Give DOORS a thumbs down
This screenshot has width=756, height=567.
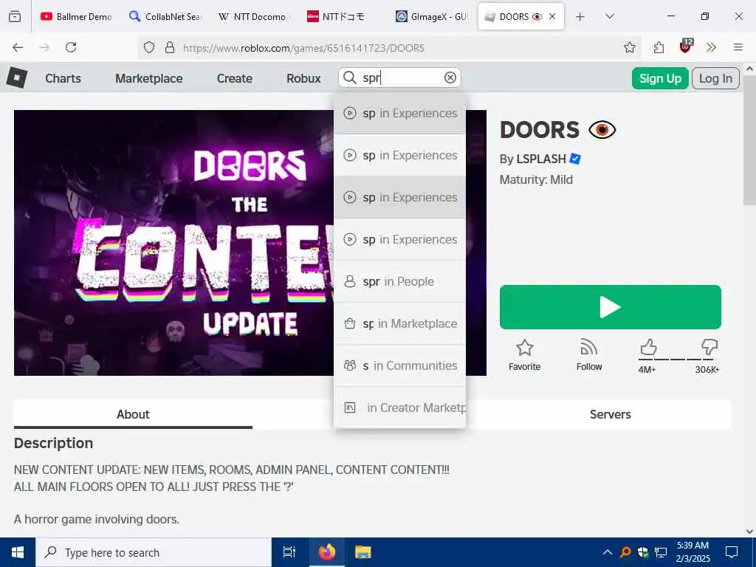point(709,347)
